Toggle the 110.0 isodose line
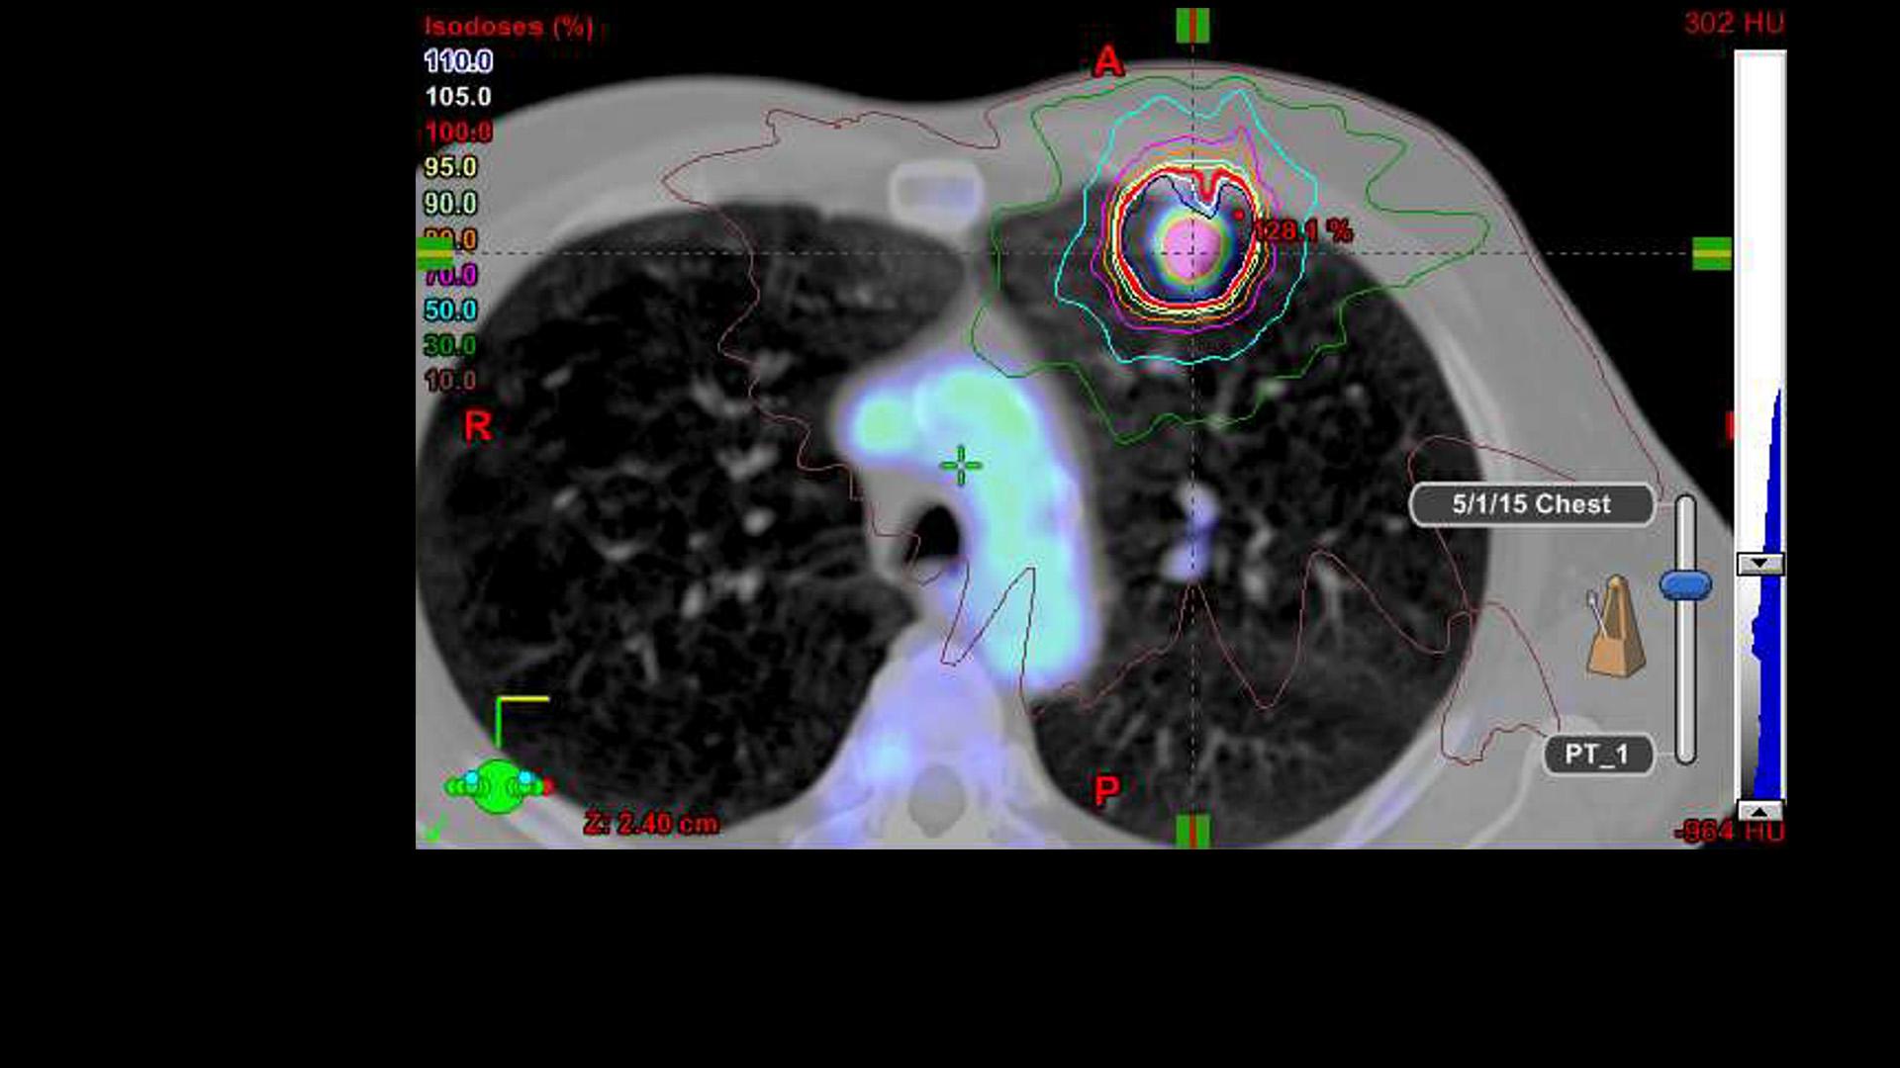1900x1068 pixels. click(x=458, y=62)
